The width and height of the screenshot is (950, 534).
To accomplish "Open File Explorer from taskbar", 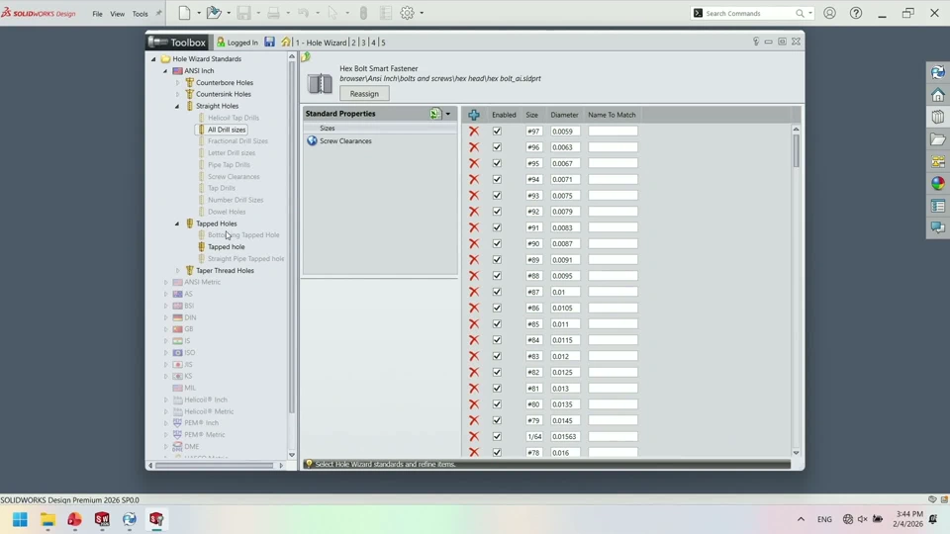I will click(47, 519).
